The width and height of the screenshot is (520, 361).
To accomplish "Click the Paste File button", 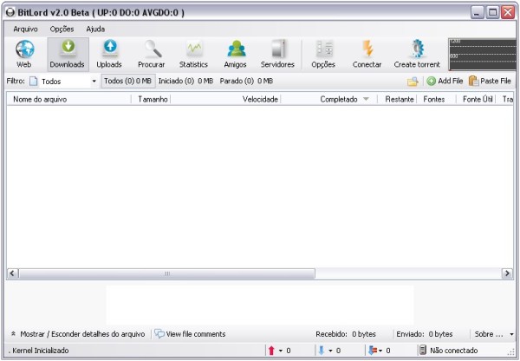I will (490, 81).
